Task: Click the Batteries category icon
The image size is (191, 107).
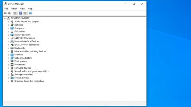Action: coord(12,25)
